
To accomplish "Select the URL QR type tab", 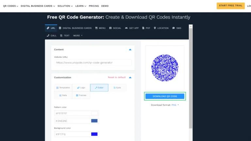I will tap(51, 28).
